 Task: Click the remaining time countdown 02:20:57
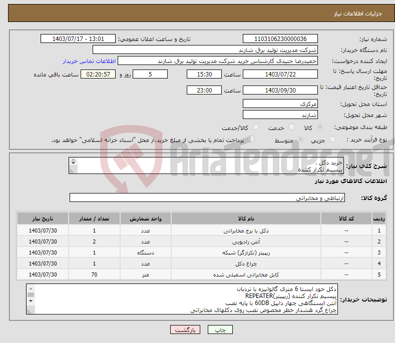pyautogui.click(x=98, y=74)
